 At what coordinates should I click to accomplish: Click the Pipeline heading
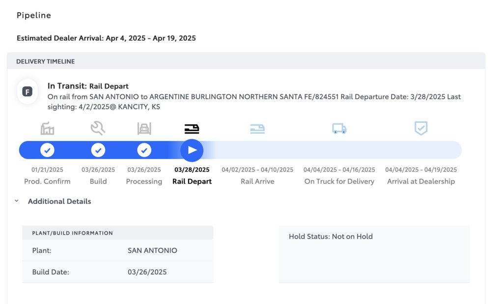coord(34,15)
